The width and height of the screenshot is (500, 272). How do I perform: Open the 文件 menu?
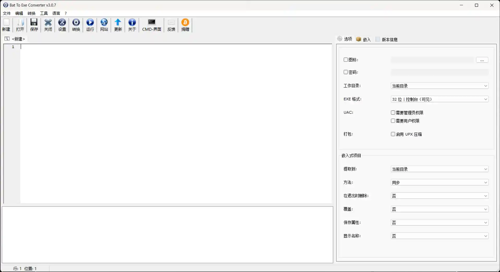point(7,13)
